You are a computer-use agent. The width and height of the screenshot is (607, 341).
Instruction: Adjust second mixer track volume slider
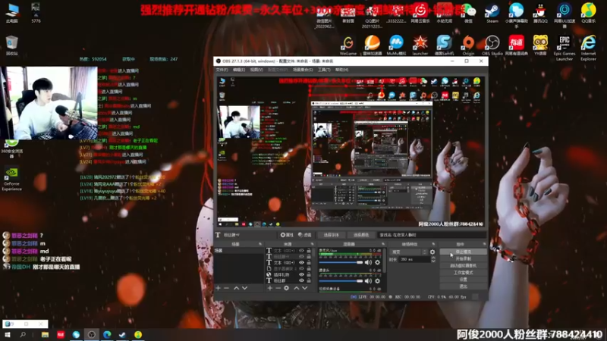[x=341, y=280]
